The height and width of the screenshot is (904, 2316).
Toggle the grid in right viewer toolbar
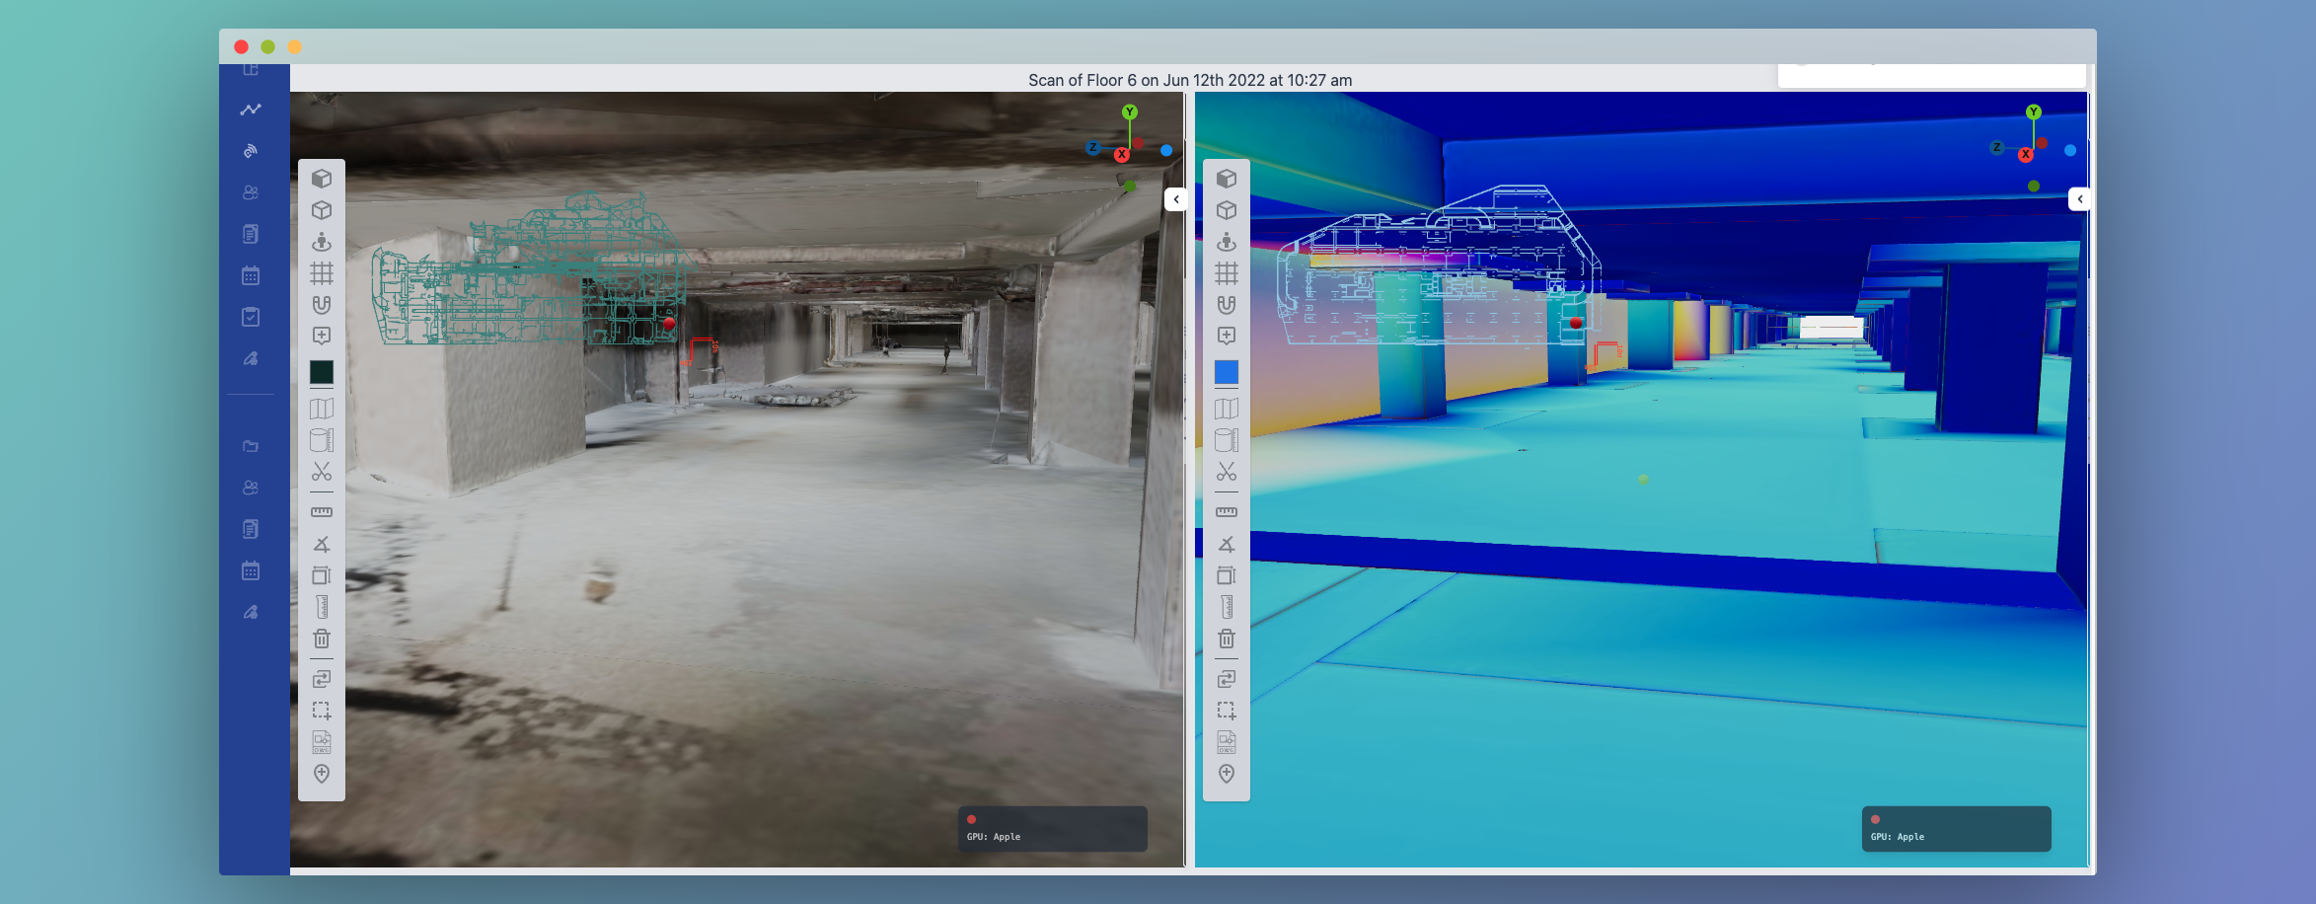[1227, 273]
